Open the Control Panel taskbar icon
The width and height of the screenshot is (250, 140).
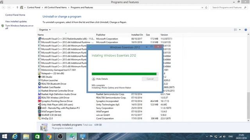click(83, 136)
